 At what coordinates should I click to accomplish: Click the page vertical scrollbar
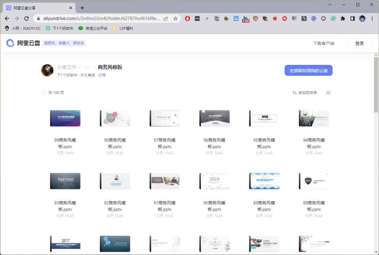point(376,84)
